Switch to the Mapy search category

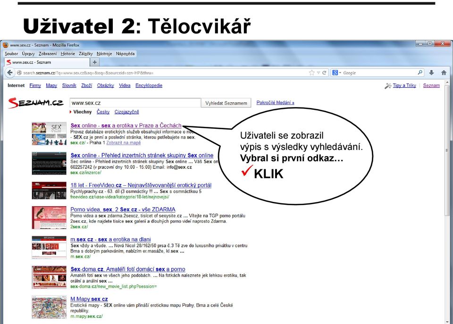[x=51, y=85]
